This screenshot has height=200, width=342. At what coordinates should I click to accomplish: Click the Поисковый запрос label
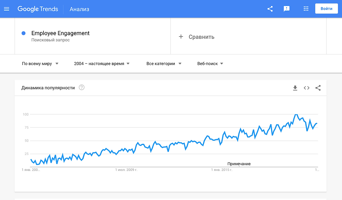click(50, 40)
